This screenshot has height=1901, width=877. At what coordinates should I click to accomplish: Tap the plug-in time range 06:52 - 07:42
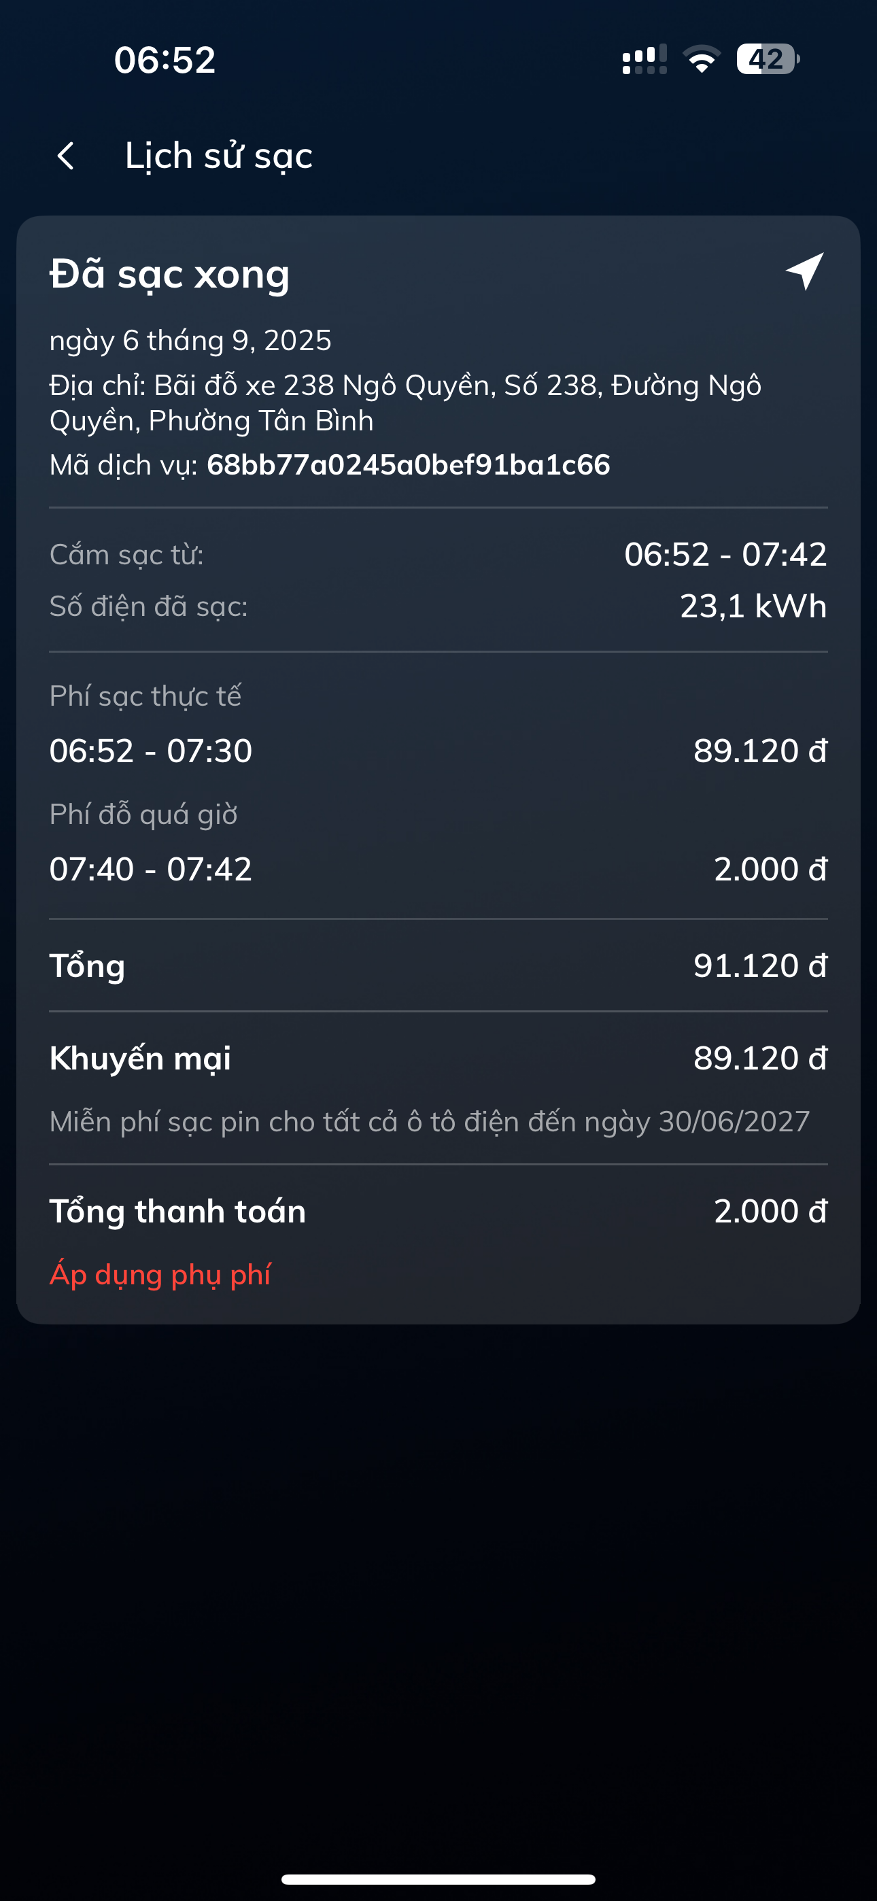click(725, 554)
